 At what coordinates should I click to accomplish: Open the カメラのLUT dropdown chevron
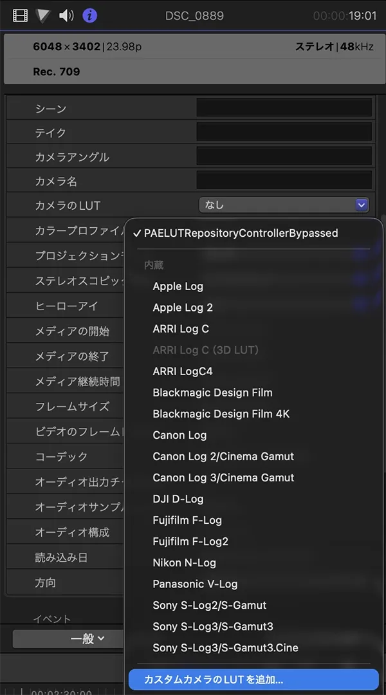coord(361,204)
